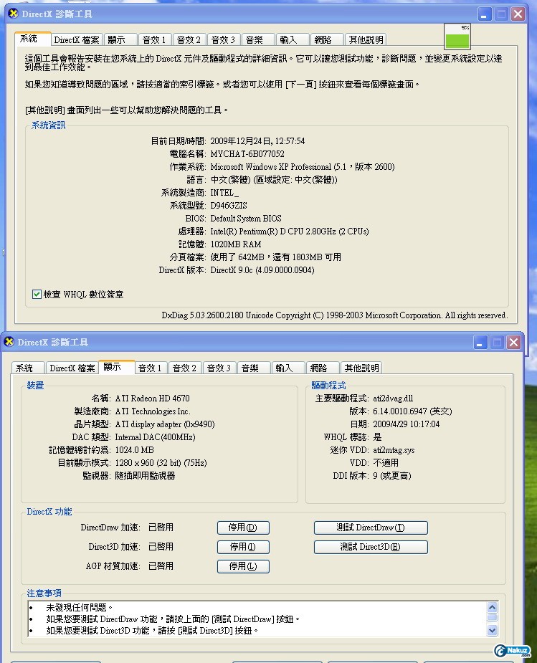The image size is (537, 663).
Task: Click the notes list scroll down arrow
Action: [x=492, y=631]
